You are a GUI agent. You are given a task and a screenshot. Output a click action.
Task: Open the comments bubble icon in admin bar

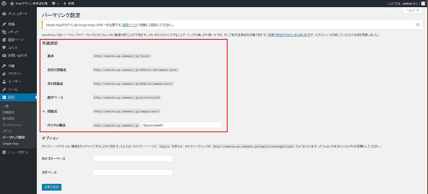click(53, 3)
